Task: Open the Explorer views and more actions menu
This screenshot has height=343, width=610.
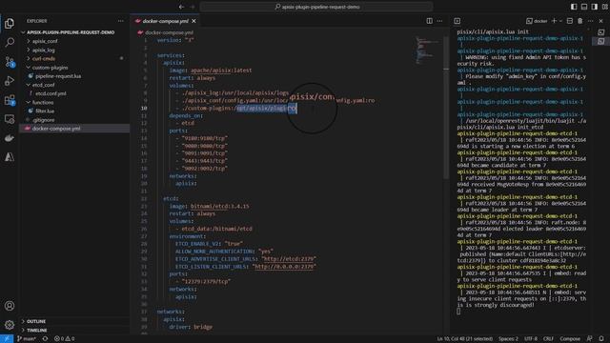Action: [121, 21]
